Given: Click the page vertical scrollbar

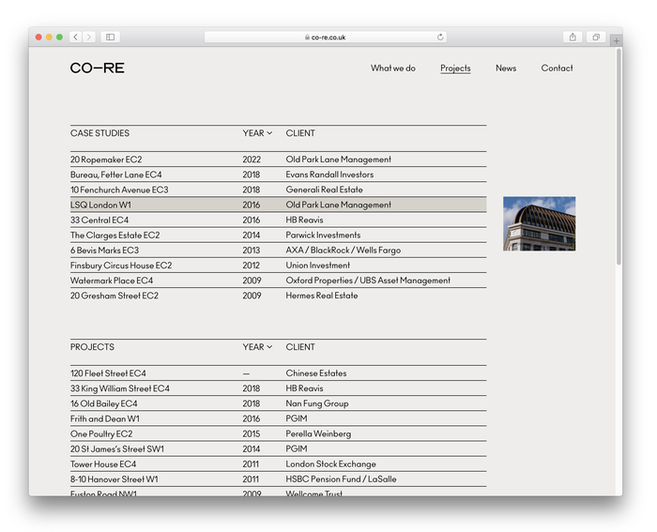Looking at the screenshot, I should coord(619,160).
